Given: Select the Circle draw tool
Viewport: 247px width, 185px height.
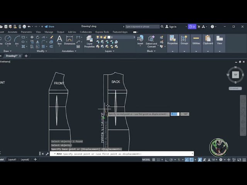Looking at the screenshot, I should tap(8, 40).
